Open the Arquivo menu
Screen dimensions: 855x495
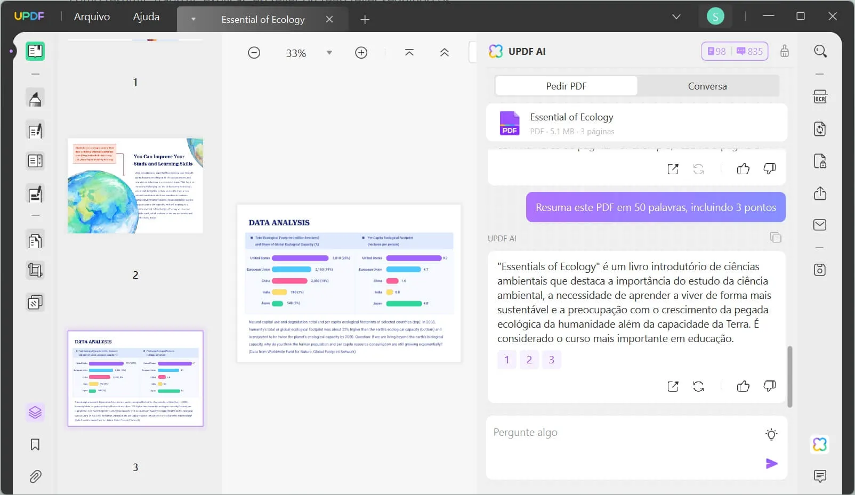92,17
